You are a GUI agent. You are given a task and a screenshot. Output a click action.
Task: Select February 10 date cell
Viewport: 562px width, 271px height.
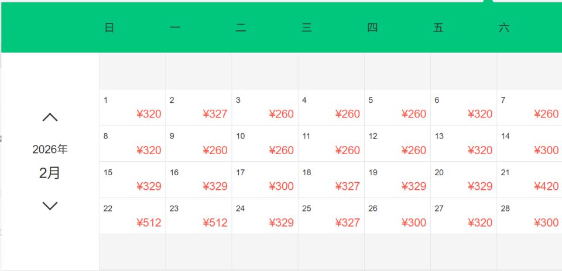coord(265,144)
